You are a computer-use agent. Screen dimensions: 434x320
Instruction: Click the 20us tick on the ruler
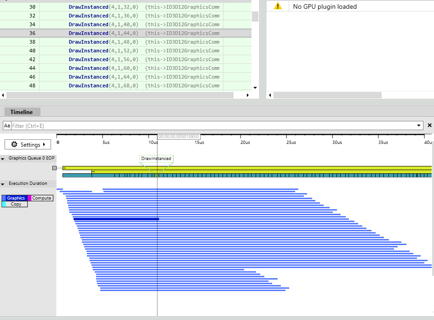pyautogui.click(x=240, y=137)
